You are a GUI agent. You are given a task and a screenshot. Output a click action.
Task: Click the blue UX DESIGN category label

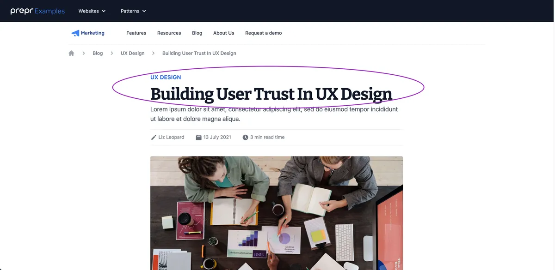pyautogui.click(x=166, y=77)
